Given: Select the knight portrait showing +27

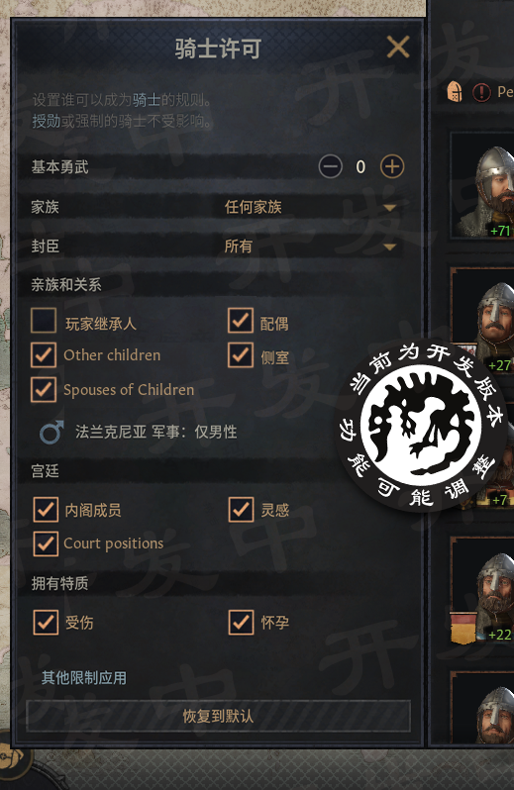Looking at the screenshot, I should pos(482,321).
